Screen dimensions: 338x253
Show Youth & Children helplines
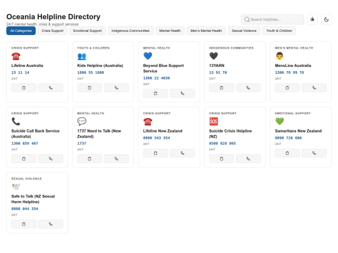pos(279,31)
